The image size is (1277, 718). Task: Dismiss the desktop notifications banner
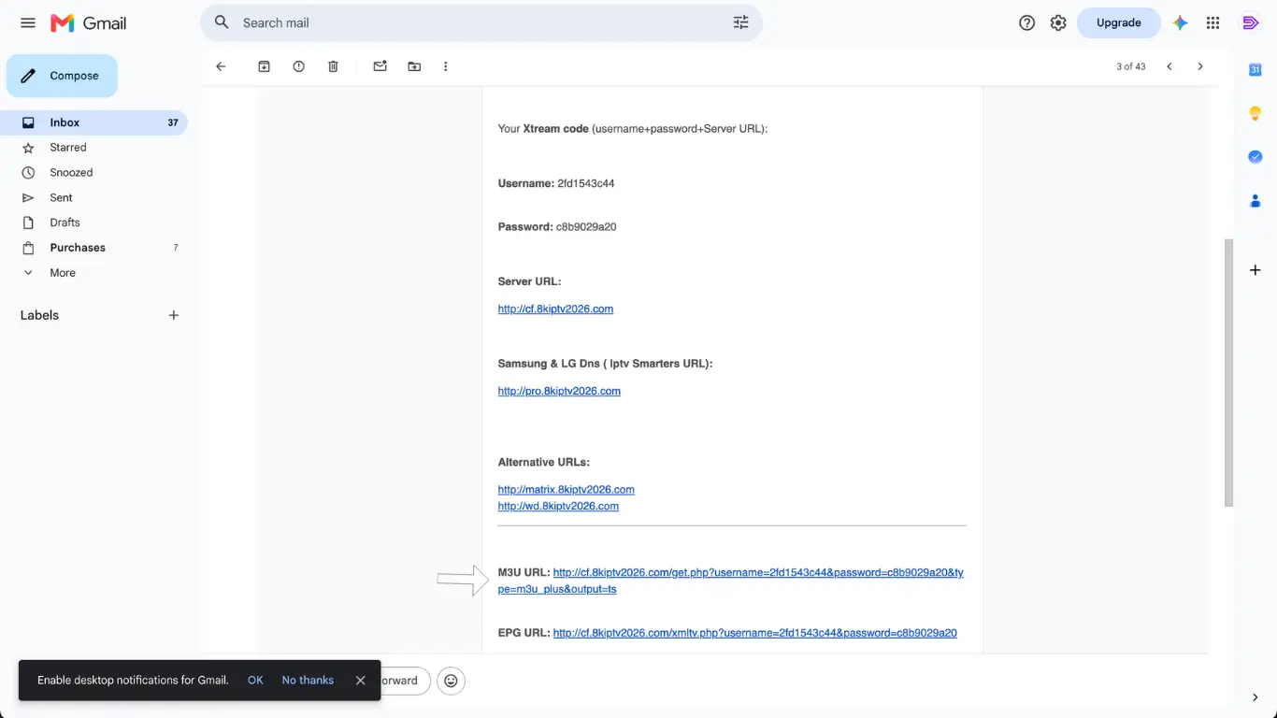[x=360, y=681]
